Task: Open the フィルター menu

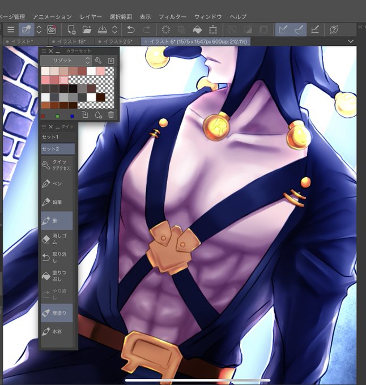Action: pos(172,16)
